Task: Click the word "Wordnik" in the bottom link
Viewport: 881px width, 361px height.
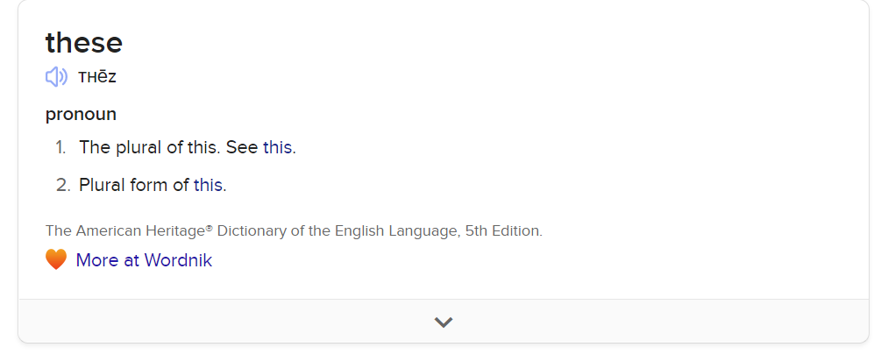Action: point(178,260)
